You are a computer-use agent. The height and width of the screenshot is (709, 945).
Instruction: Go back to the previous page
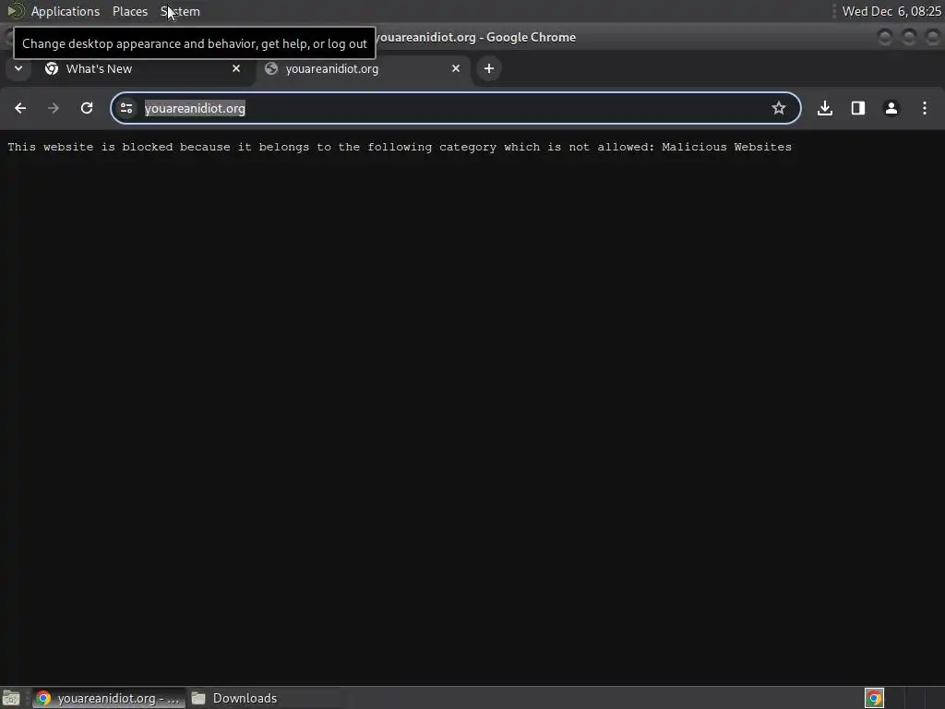point(20,108)
